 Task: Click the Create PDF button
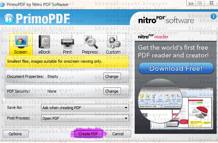pos(88,134)
